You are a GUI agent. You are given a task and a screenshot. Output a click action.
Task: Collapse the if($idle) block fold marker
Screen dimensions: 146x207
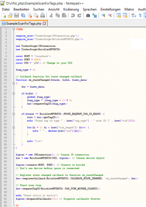[x=14, y=94]
